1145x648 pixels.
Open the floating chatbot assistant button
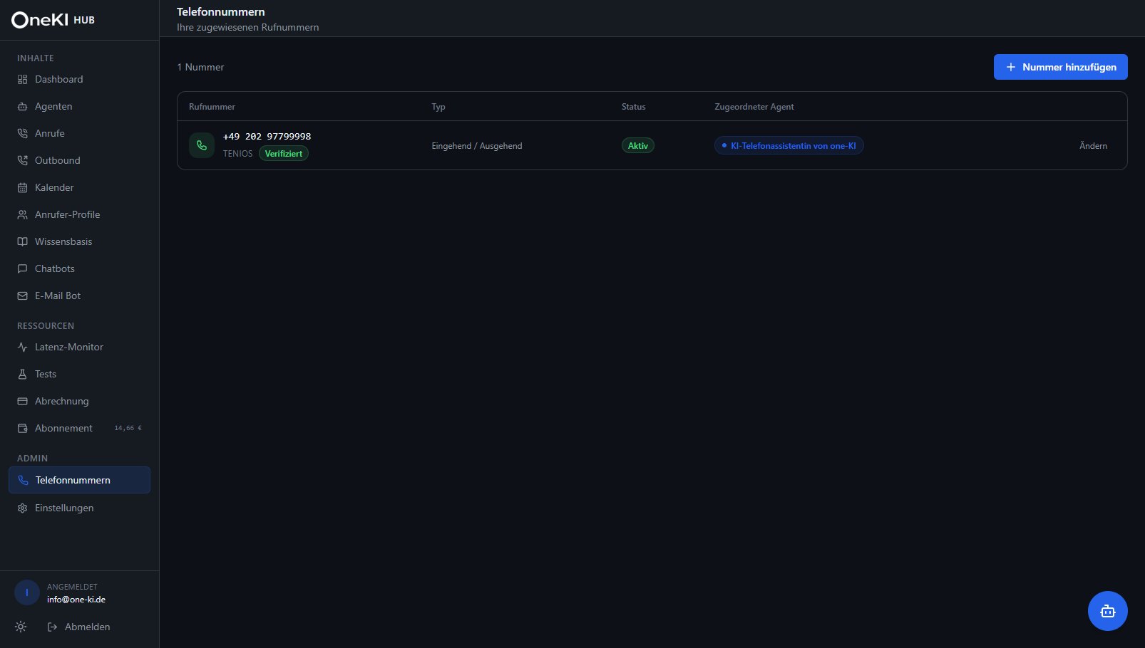click(1107, 611)
